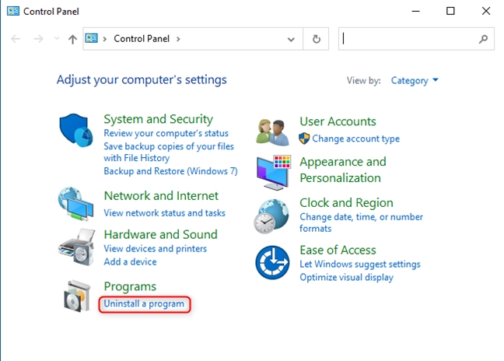
Task: Close the Control Panel window
Action: point(485,11)
